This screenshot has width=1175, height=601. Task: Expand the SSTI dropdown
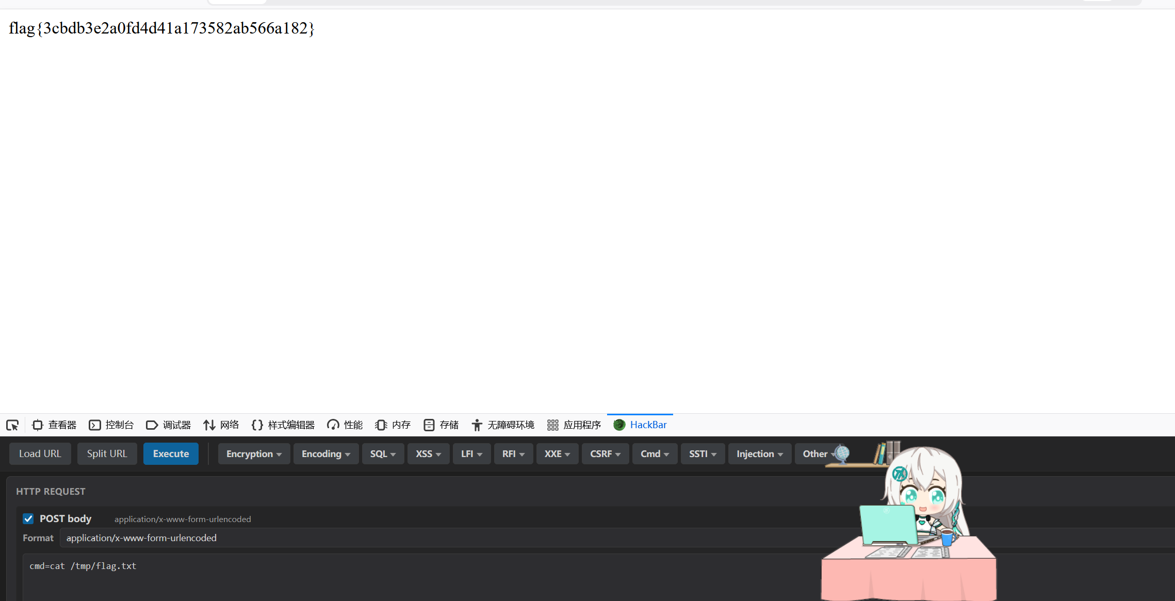703,454
